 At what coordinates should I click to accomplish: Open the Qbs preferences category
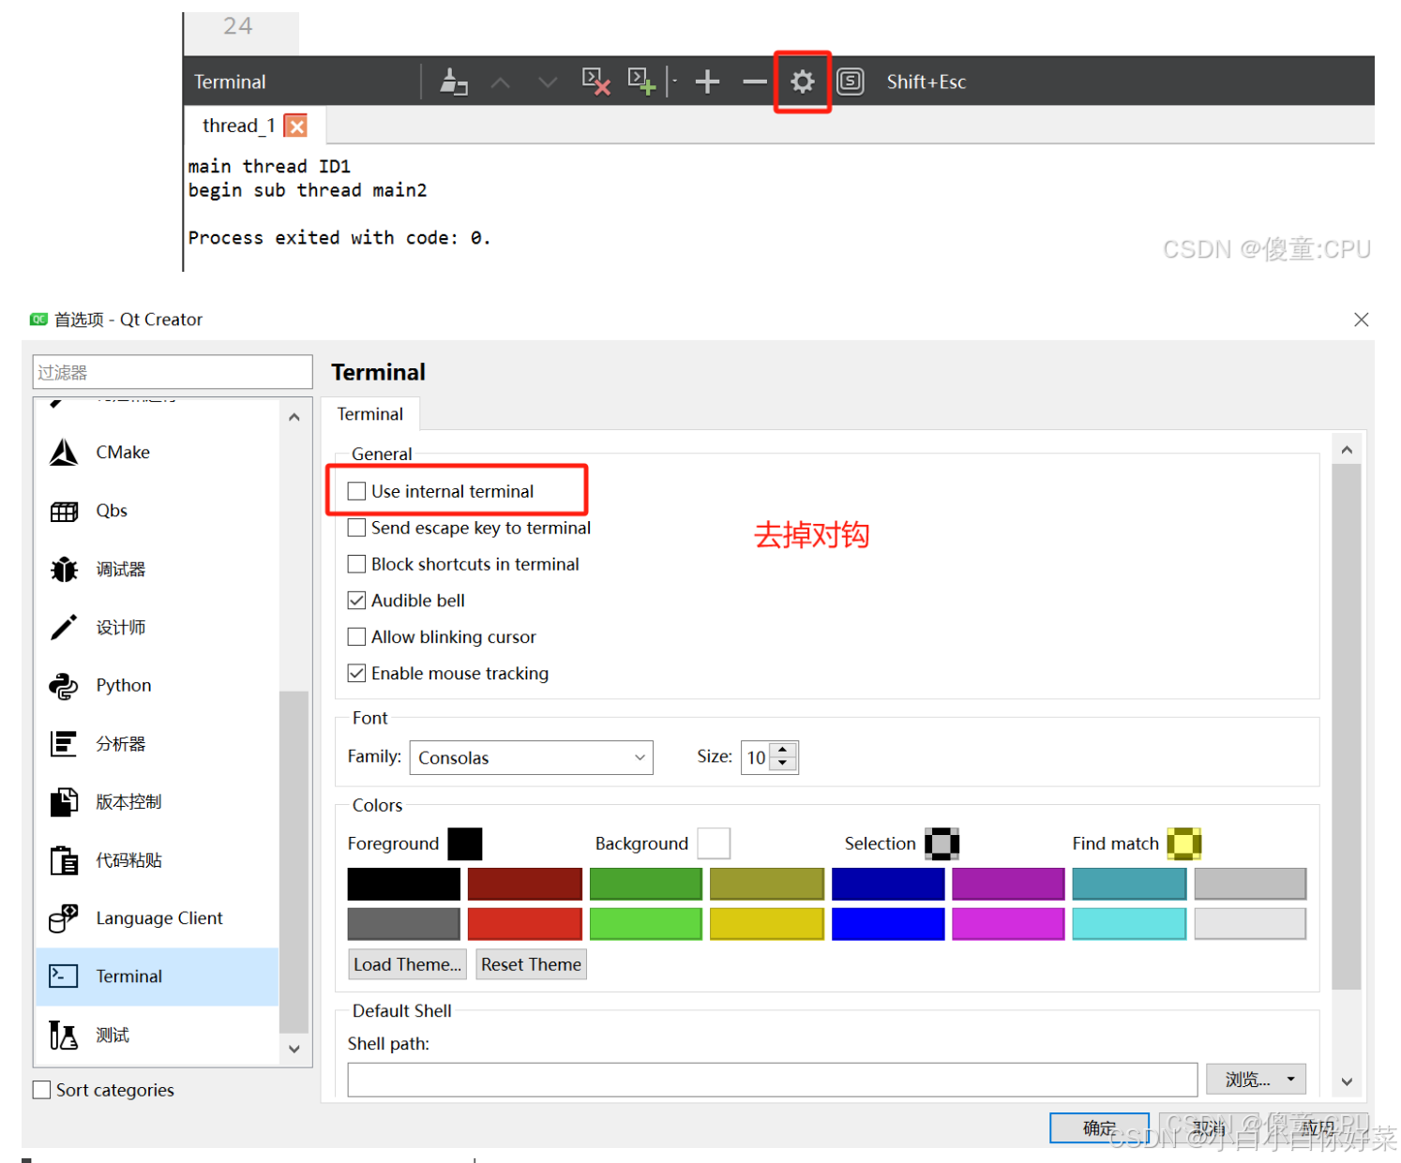[x=157, y=511]
